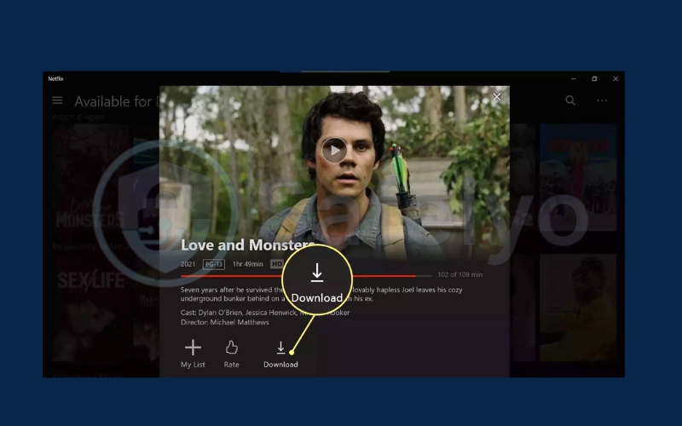
Task: Open the Netflix search icon
Action: (x=570, y=101)
